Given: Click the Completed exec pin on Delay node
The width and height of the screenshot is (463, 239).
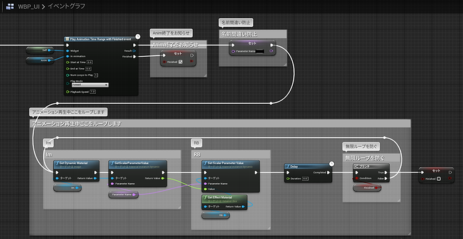Looking at the screenshot, I should point(328,173).
